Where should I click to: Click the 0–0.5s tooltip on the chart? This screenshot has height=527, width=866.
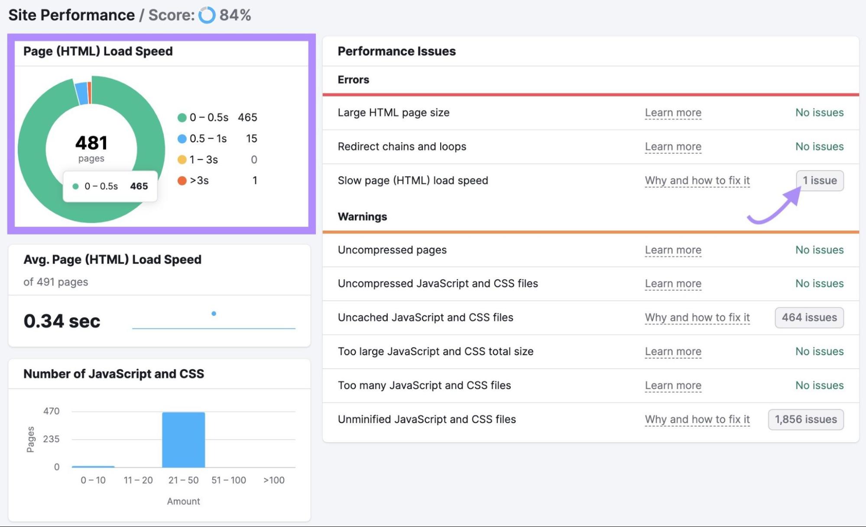pyautogui.click(x=110, y=186)
